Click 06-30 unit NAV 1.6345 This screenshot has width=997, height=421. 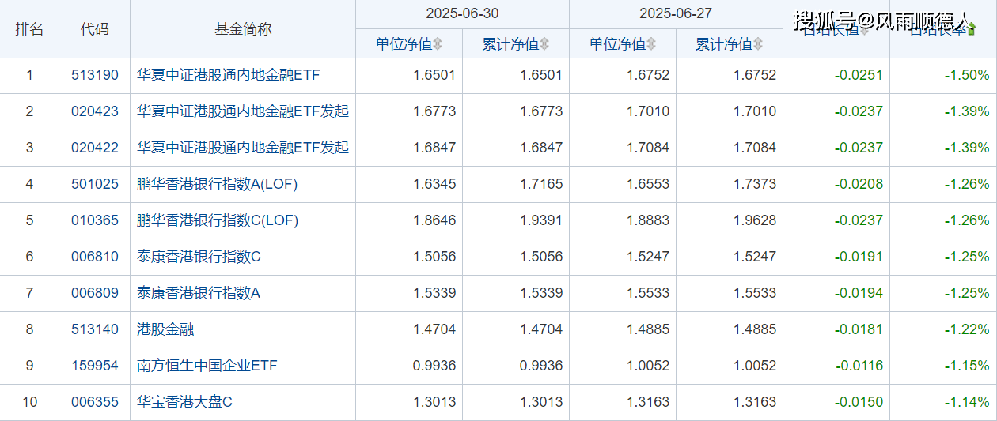click(434, 185)
